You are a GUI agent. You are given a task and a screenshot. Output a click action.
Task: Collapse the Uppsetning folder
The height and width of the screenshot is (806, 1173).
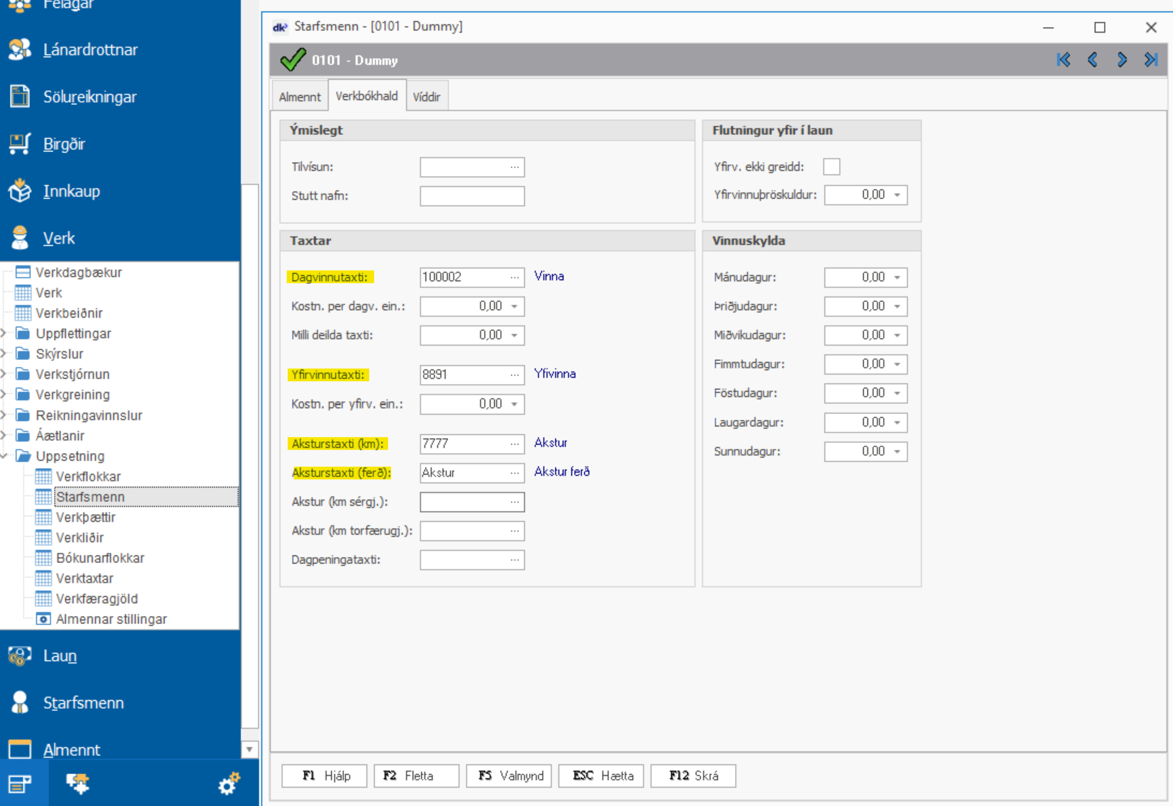(x=3, y=456)
